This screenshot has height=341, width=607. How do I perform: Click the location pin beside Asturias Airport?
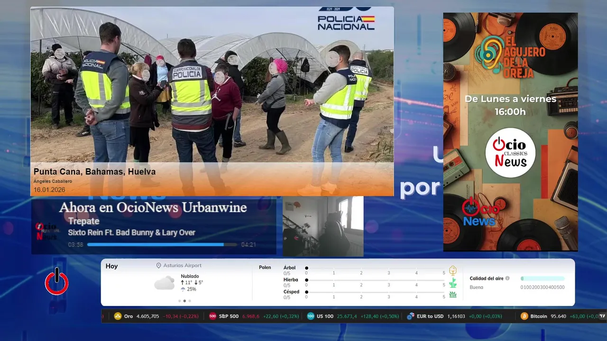click(x=159, y=266)
